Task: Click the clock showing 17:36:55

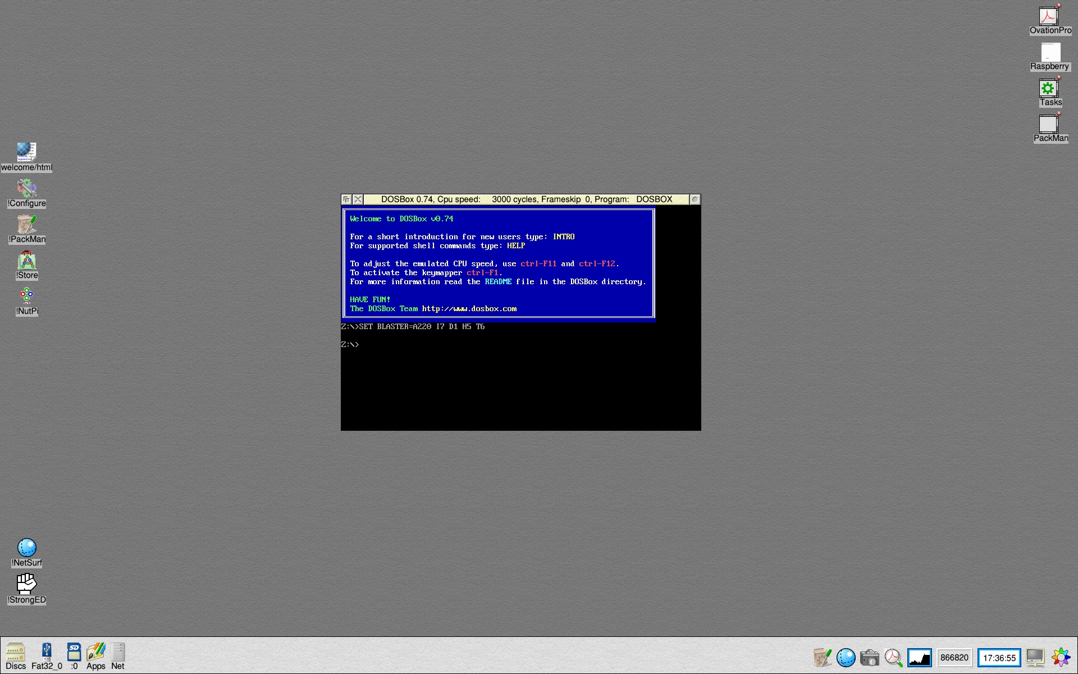Action: coord(999,658)
